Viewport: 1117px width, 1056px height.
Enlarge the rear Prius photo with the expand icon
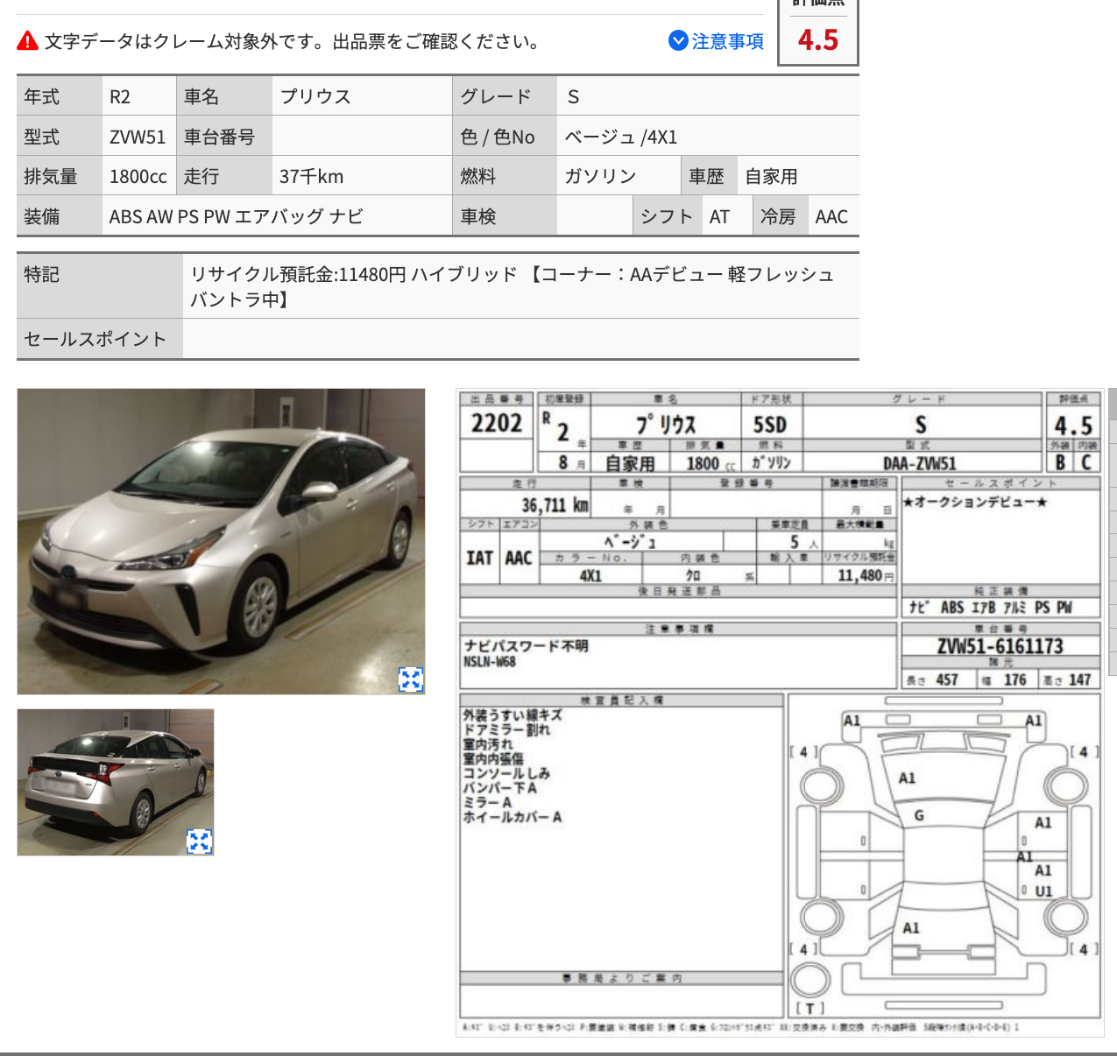[200, 841]
